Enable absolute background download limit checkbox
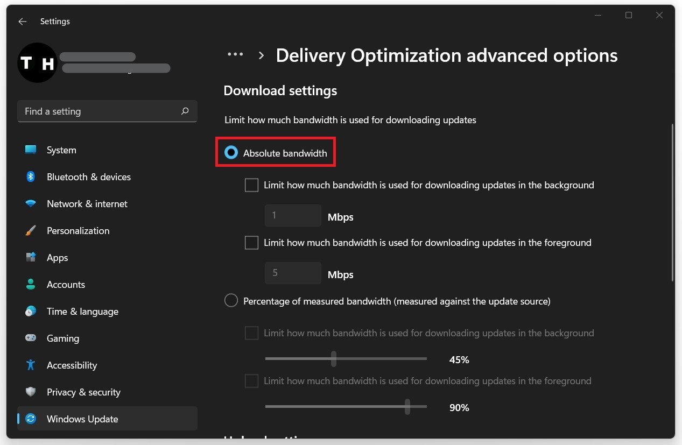Viewport: 682px width, 445px height. pos(251,185)
